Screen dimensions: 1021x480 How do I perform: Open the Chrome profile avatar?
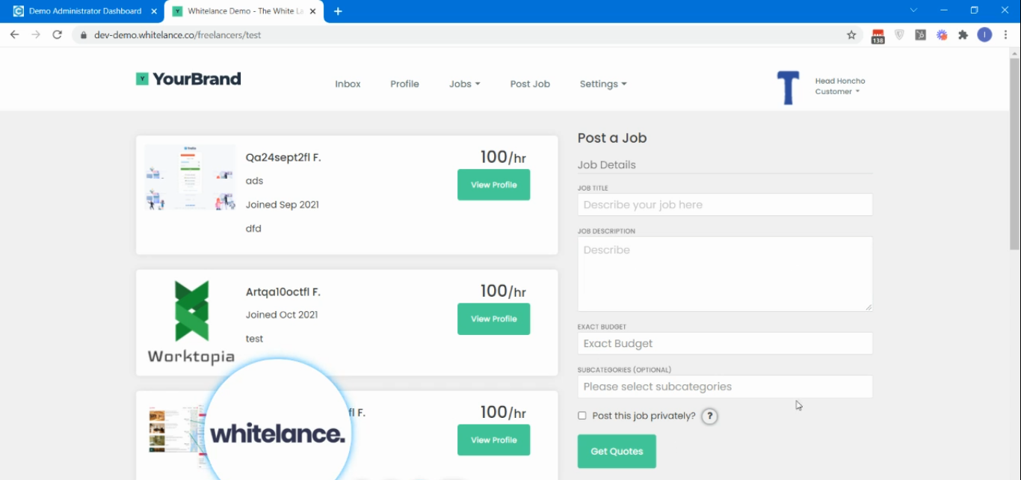click(984, 34)
